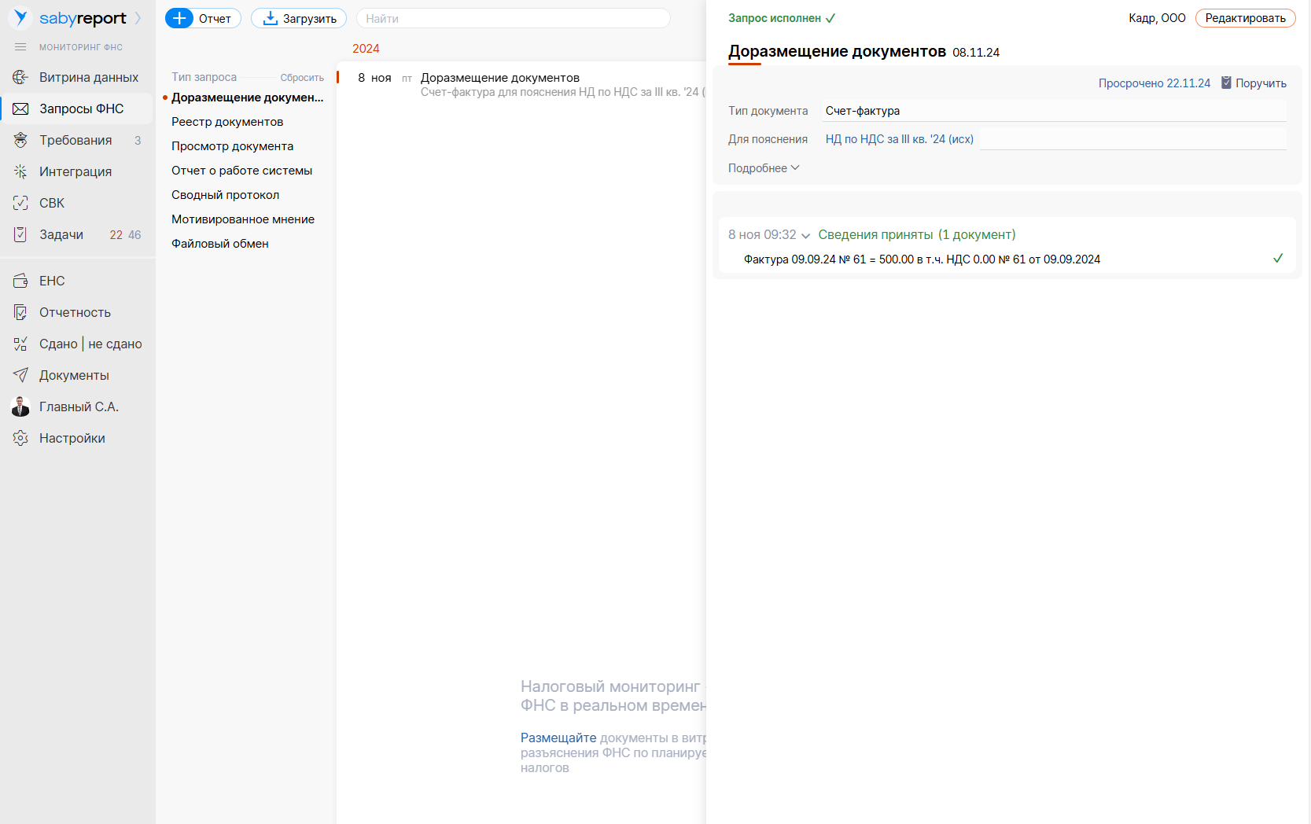Click the paper plane Документы icon
The width and height of the screenshot is (1311, 824).
coord(20,375)
